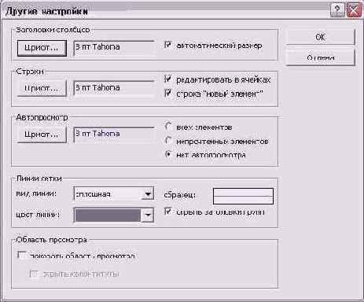Screen dimensions: 364x302
Task: Click the OK button
Action: tap(320, 37)
